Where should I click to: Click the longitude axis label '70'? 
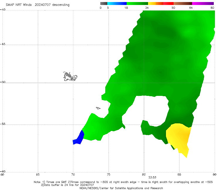click(73, 175)
